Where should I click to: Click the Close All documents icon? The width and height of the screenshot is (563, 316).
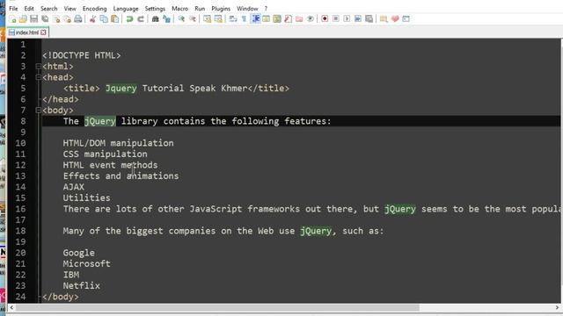[x=67, y=19]
